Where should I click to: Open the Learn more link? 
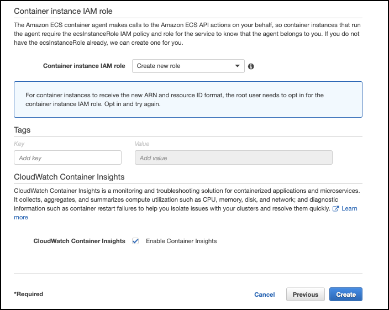click(349, 208)
